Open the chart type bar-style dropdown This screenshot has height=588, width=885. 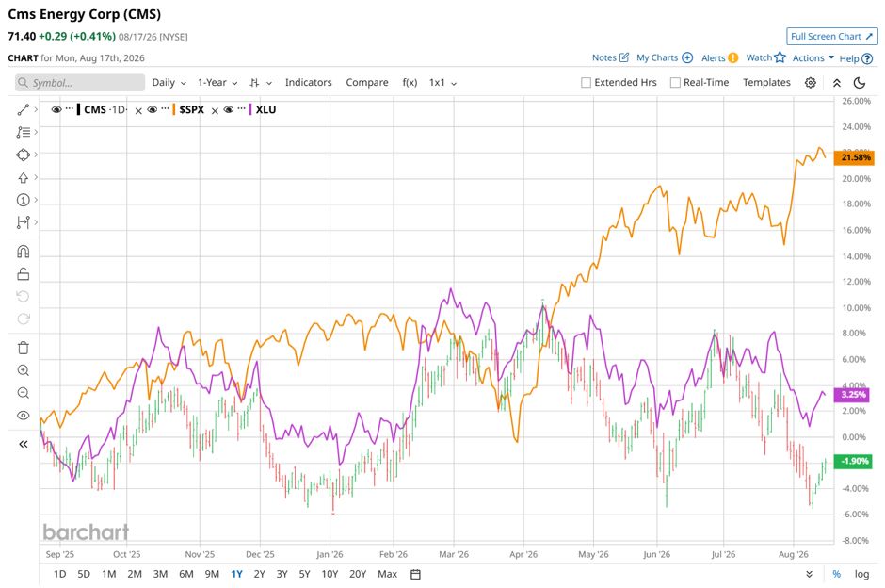click(261, 83)
